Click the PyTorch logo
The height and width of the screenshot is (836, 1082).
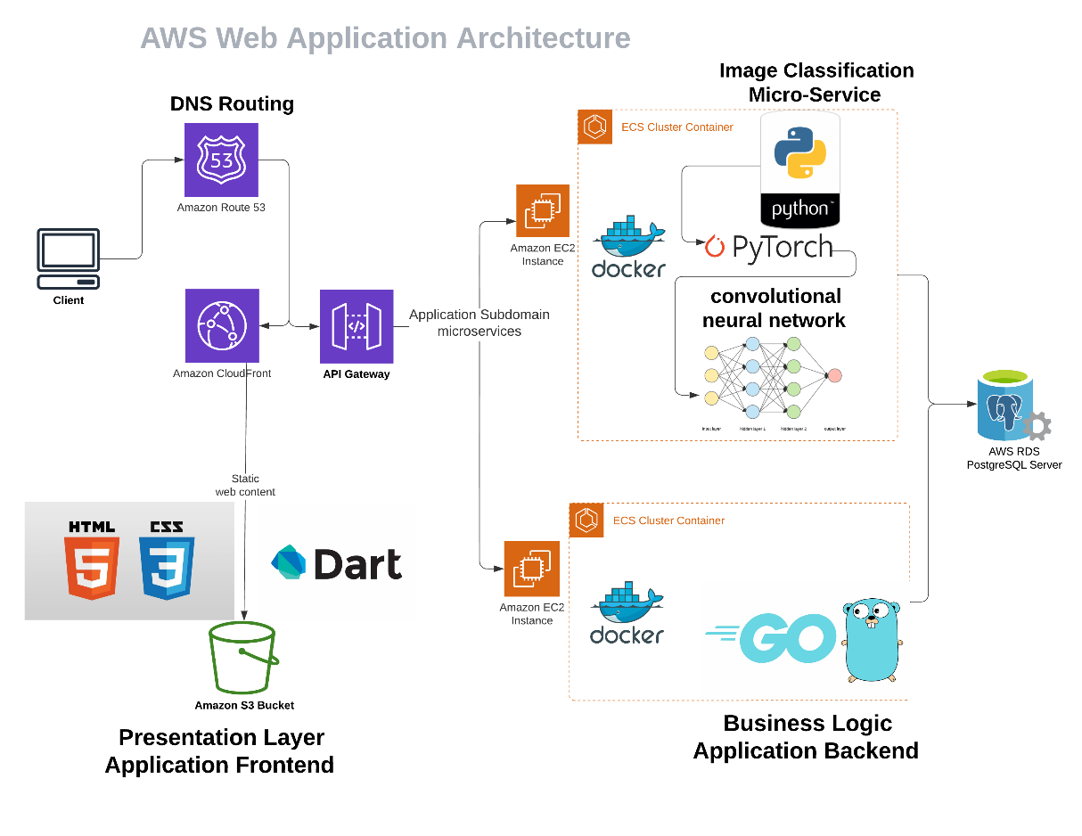click(767, 247)
